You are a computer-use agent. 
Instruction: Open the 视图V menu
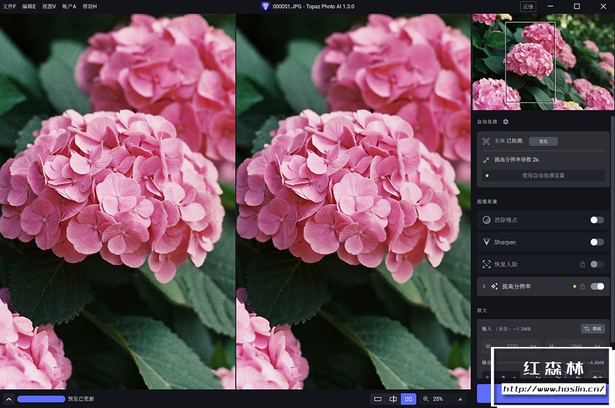pyautogui.click(x=49, y=6)
